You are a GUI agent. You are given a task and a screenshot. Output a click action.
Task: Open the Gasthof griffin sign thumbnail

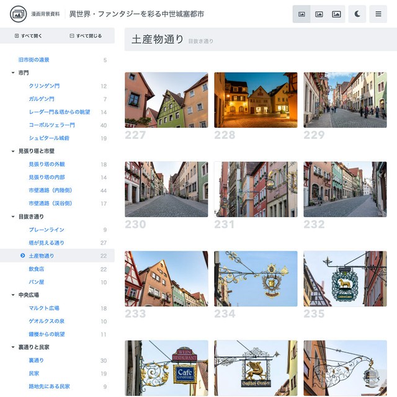256,368
